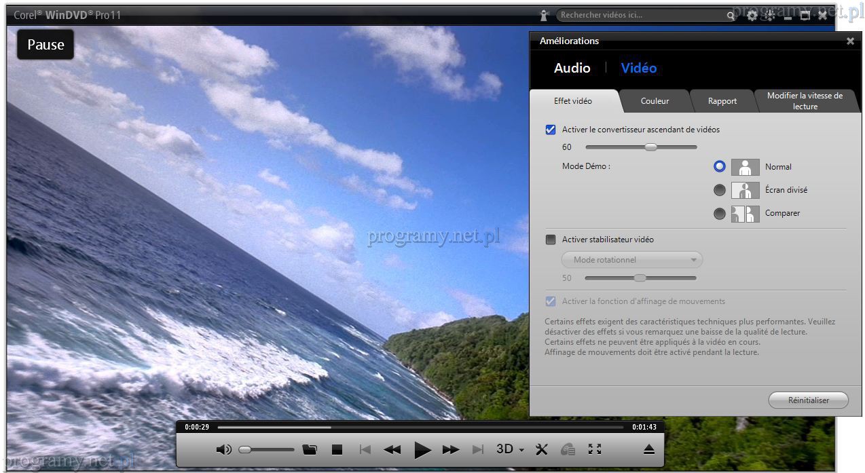
Task: Open media with the folder icon
Action: point(310,449)
